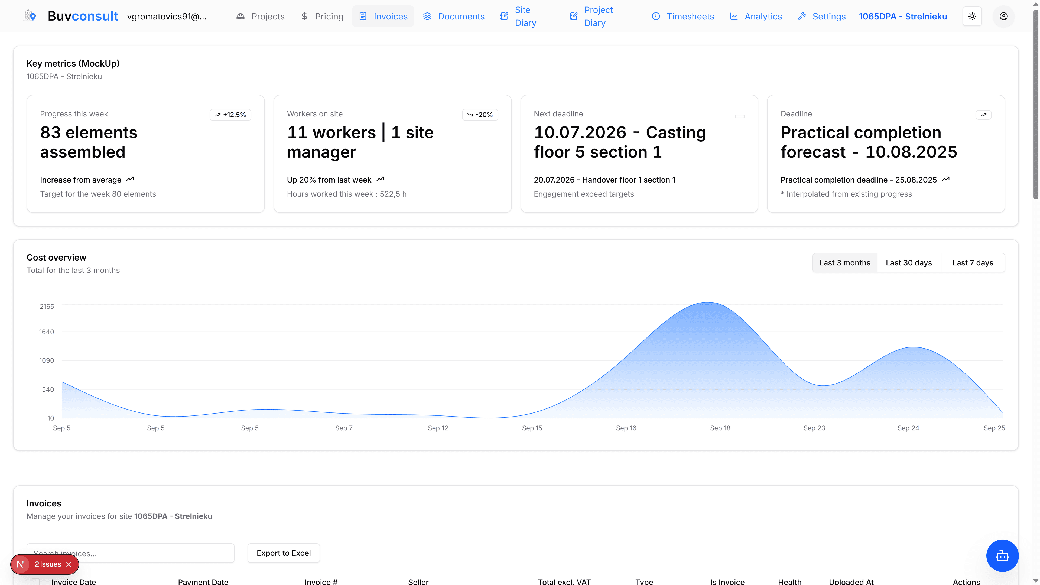Toggle light/dark theme with sun icon

[972, 16]
